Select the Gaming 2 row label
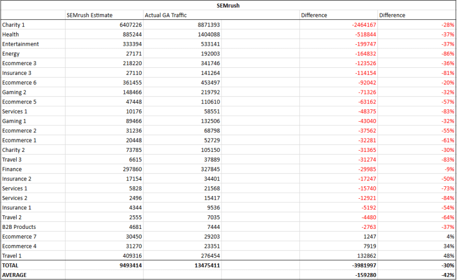Image resolution: width=457 pixels, height=280 pixels. (33, 92)
